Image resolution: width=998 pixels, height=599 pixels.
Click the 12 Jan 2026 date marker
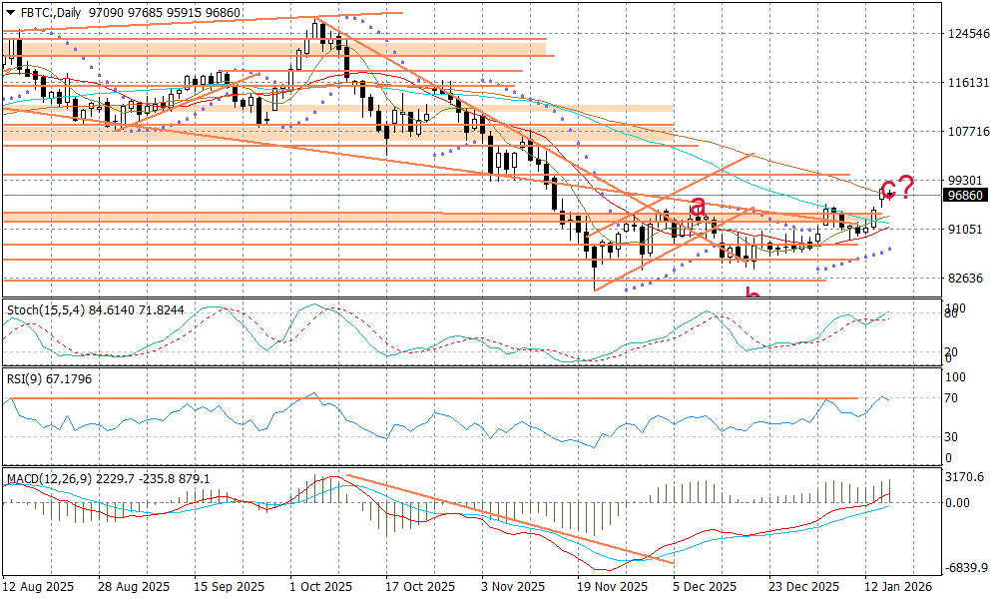[x=899, y=587]
